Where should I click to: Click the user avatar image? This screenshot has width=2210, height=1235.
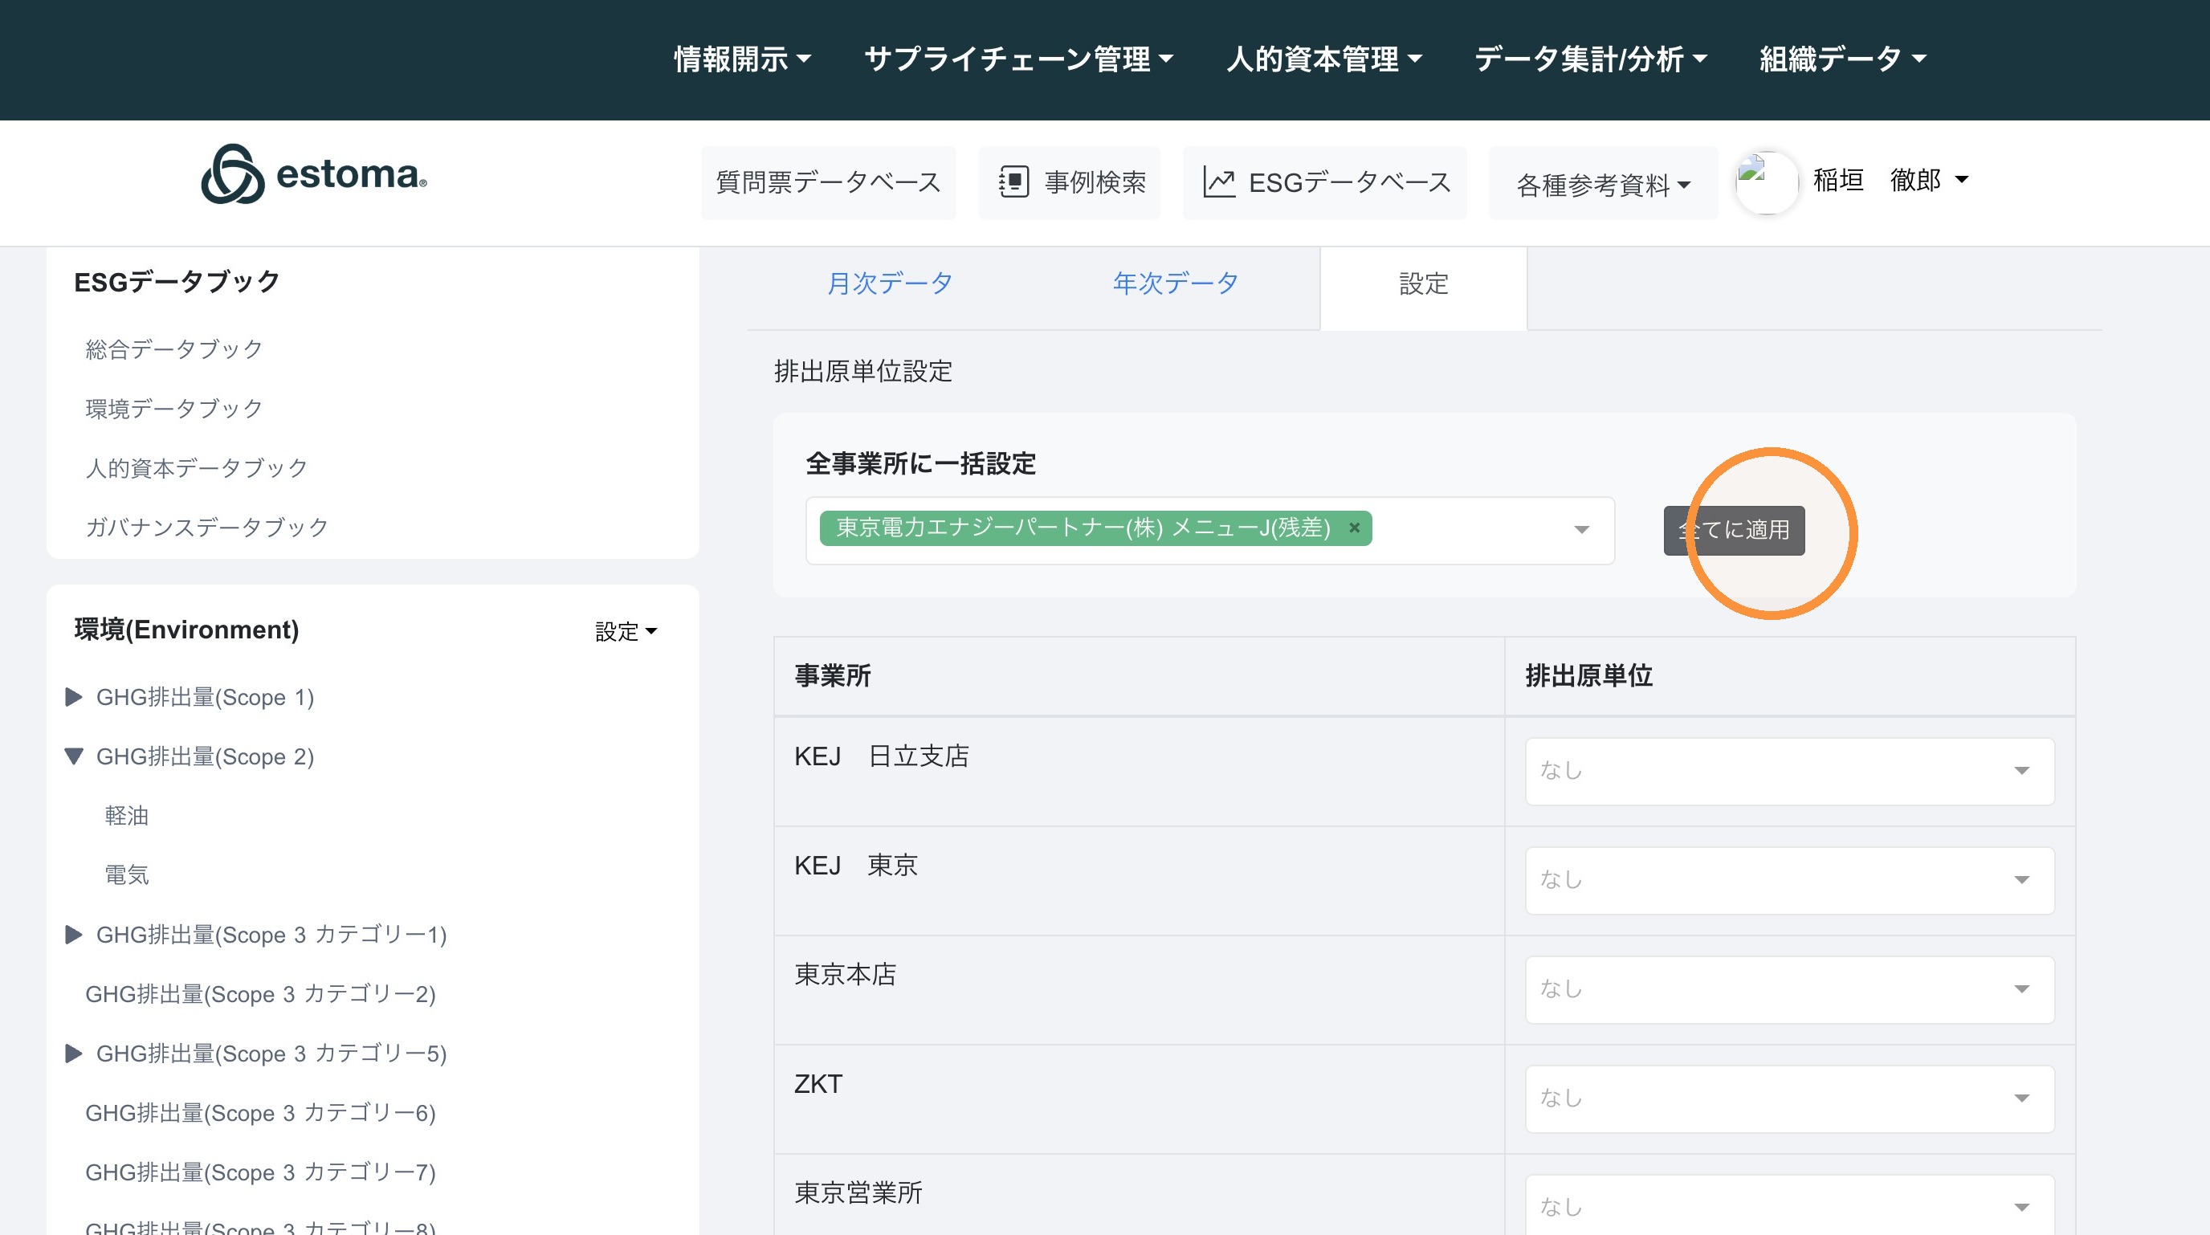(x=1766, y=181)
